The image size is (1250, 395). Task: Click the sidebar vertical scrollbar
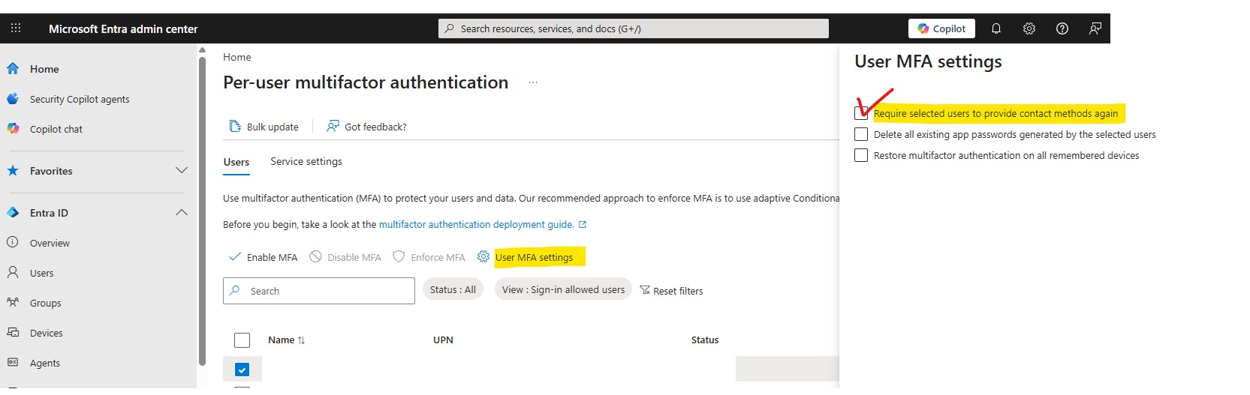[x=202, y=211]
